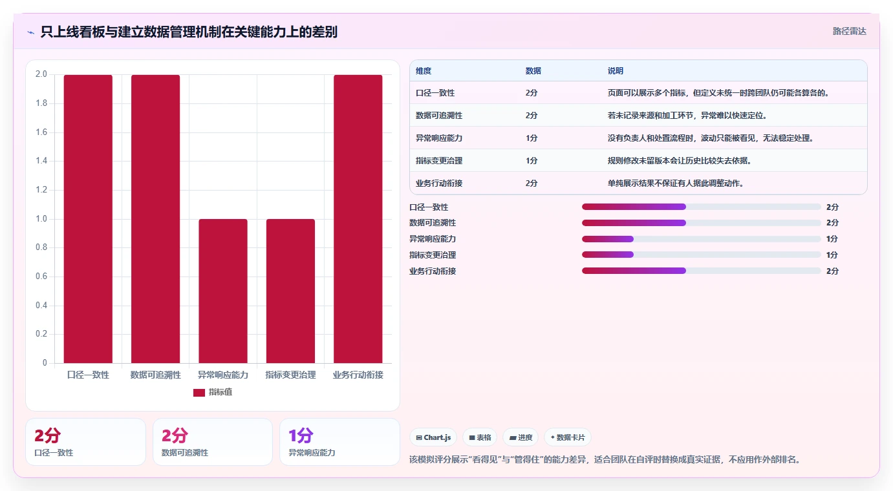Toggle the 指标值 legend color swatch
Viewport: 893px width, 491px height.
[199, 392]
